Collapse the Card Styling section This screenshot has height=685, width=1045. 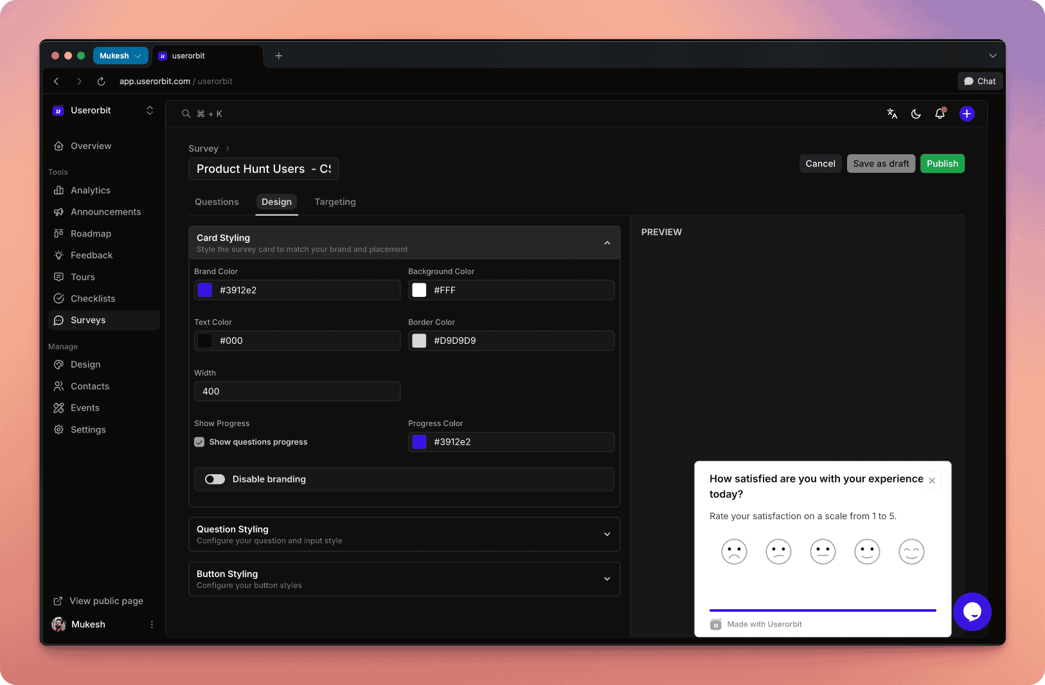click(607, 243)
